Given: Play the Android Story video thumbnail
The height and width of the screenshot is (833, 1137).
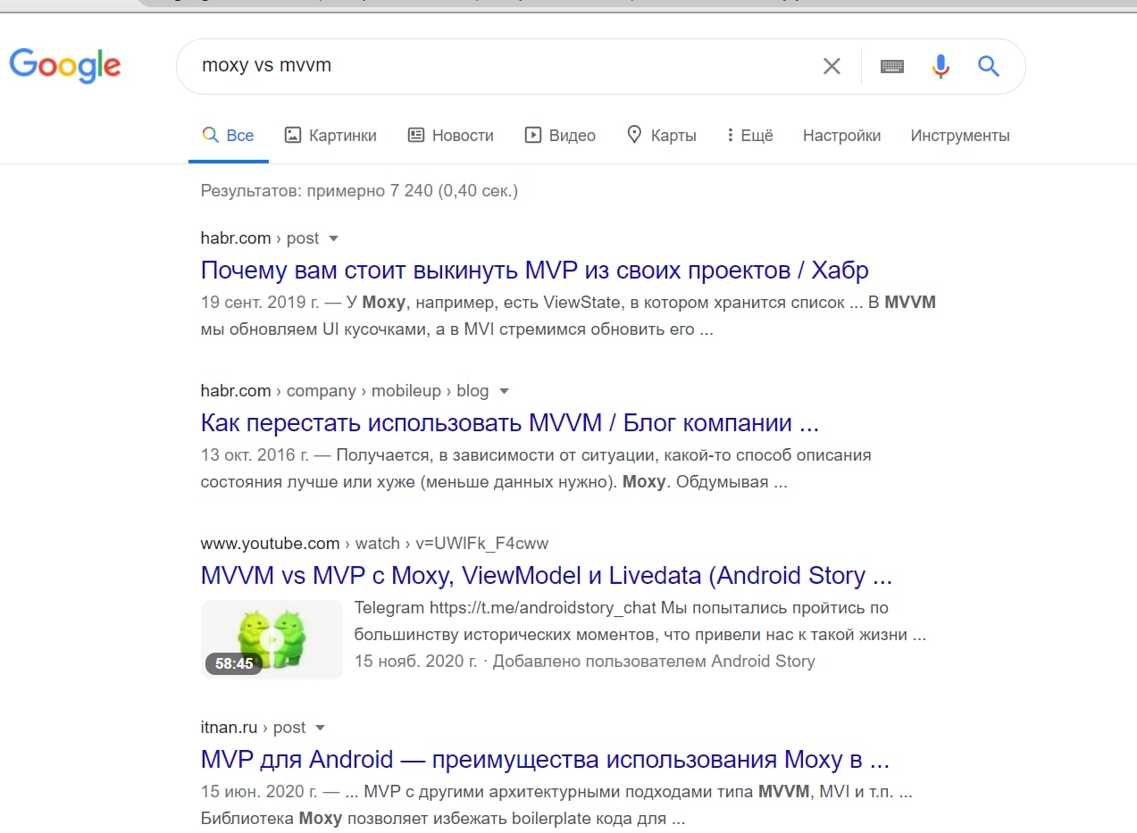Looking at the screenshot, I should tap(272, 638).
